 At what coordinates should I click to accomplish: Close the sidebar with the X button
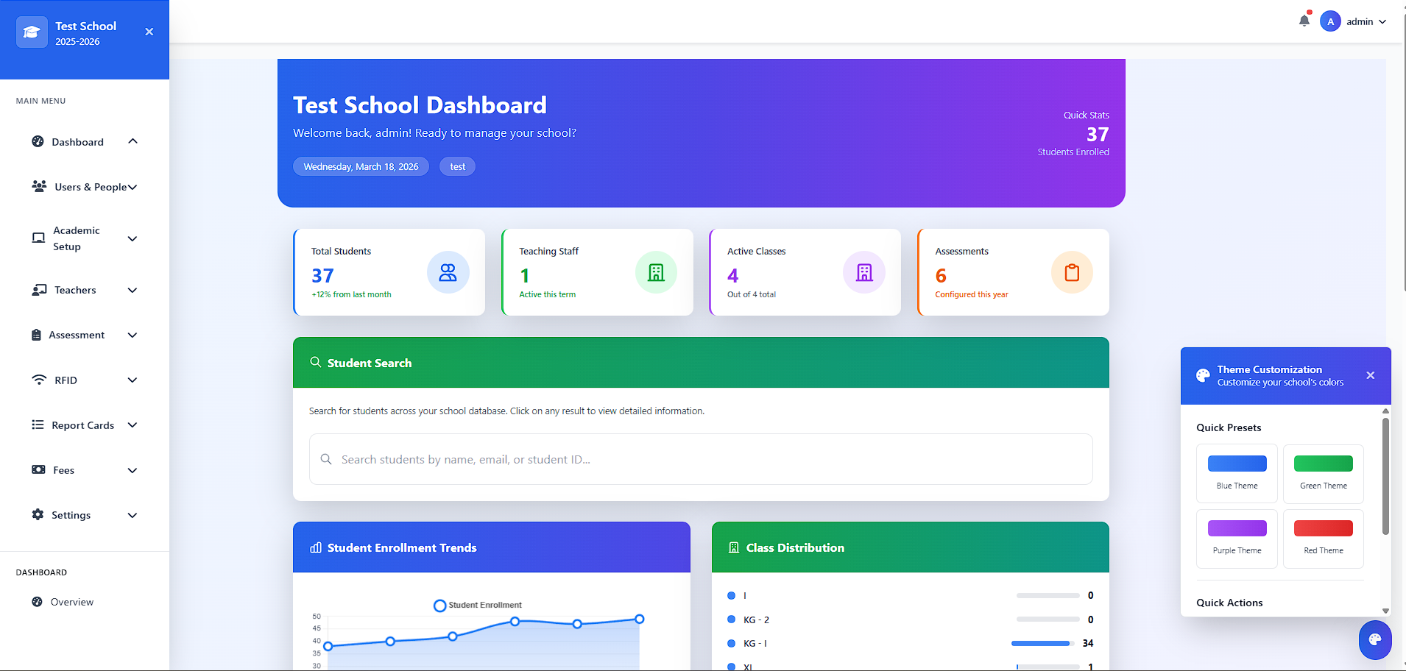coord(149,32)
